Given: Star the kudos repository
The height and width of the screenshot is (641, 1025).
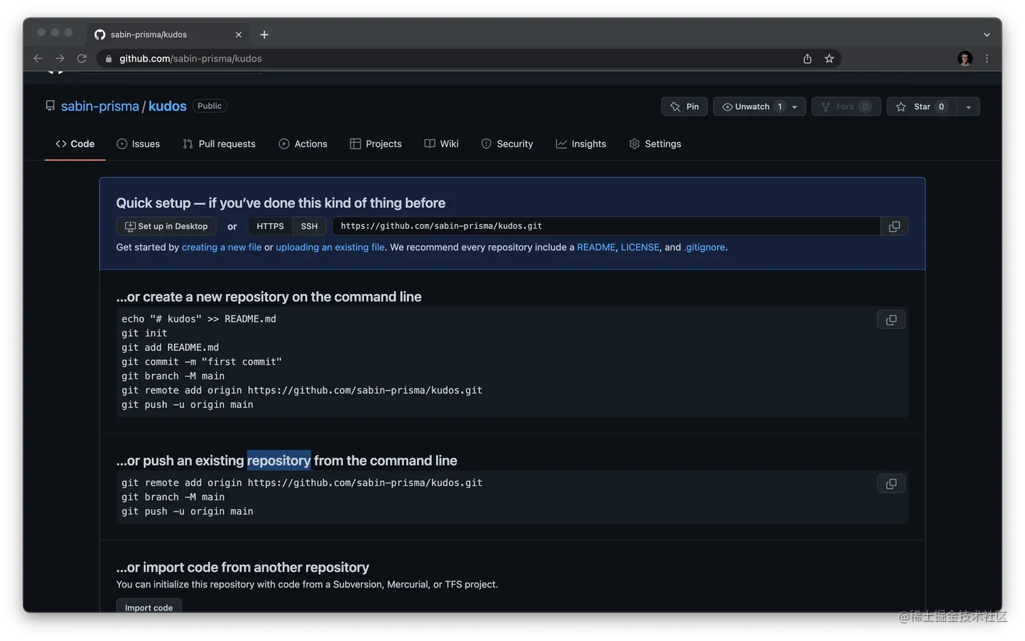Looking at the screenshot, I should [922, 106].
